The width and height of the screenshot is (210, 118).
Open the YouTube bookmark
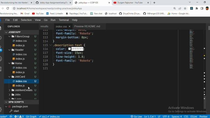[38, 13]
